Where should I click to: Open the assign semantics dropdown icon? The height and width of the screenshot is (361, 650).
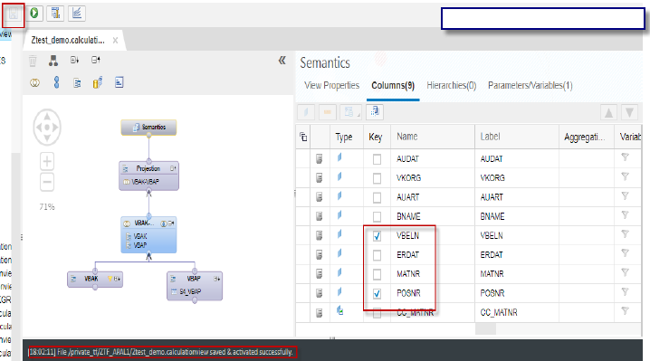[350, 112]
